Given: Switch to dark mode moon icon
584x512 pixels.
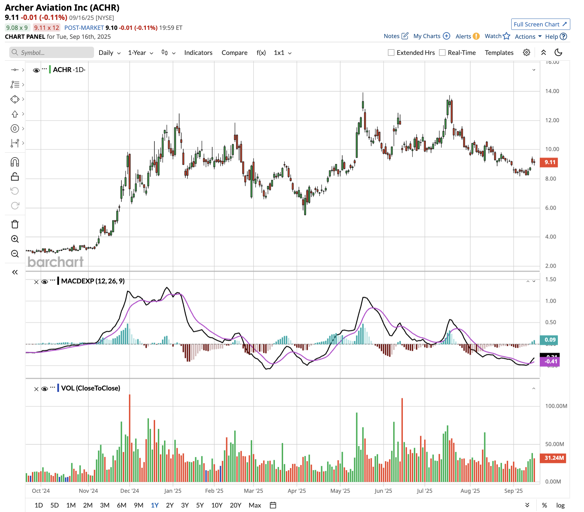Looking at the screenshot, I should 558,53.
